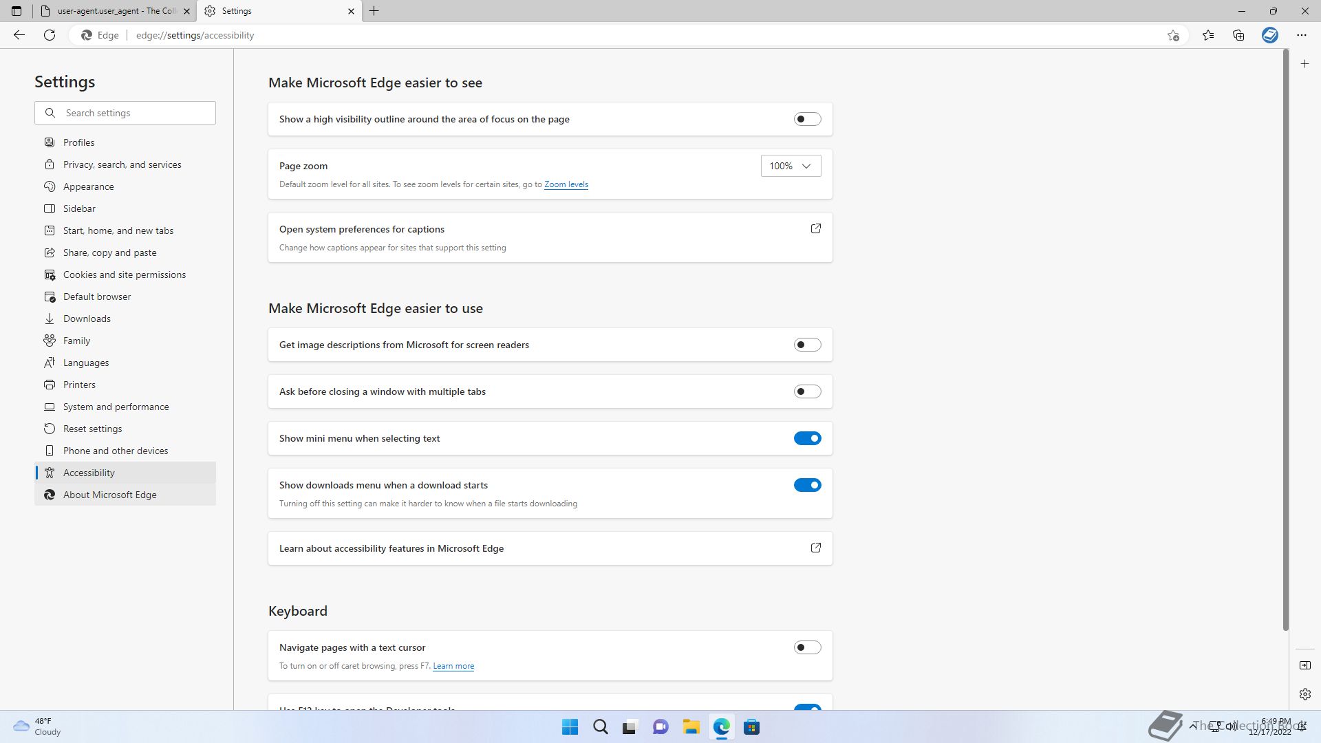Open Share, copy and paste settings
The image size is (1321, 743).
tap(125, 252)
